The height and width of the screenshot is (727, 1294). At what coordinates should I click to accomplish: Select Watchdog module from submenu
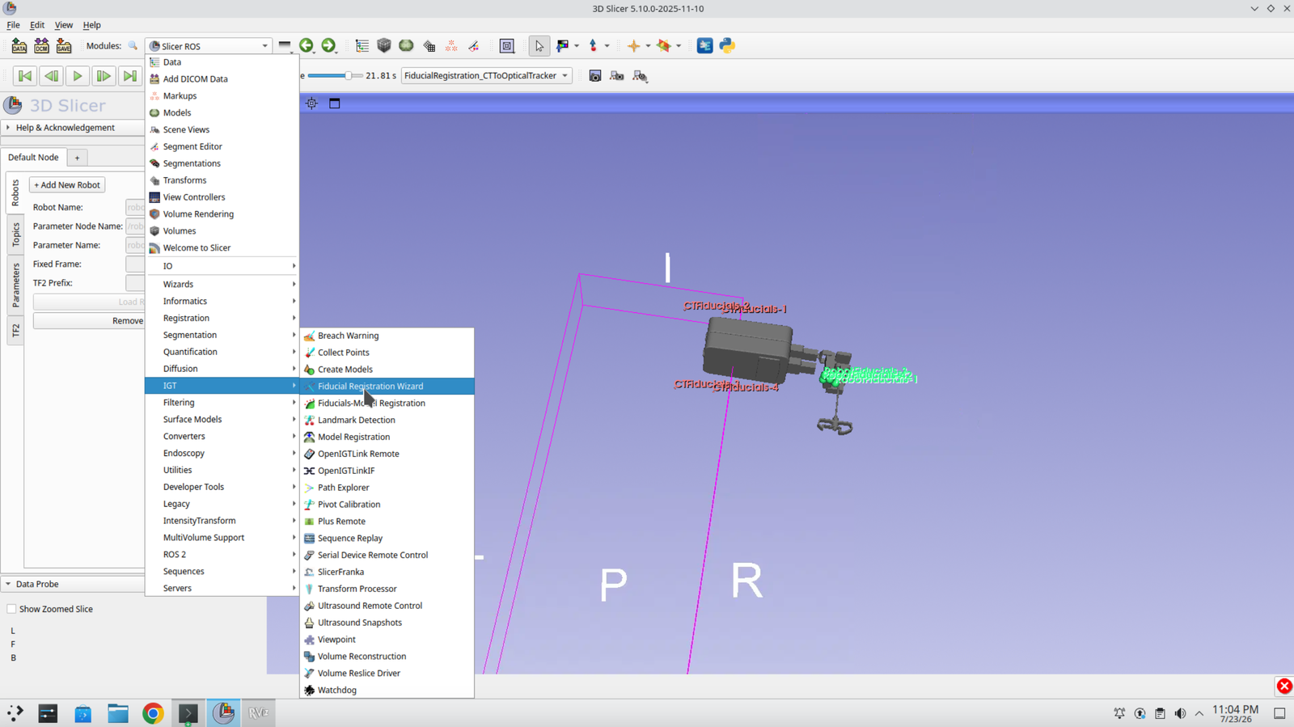click(x=387, y=691)
